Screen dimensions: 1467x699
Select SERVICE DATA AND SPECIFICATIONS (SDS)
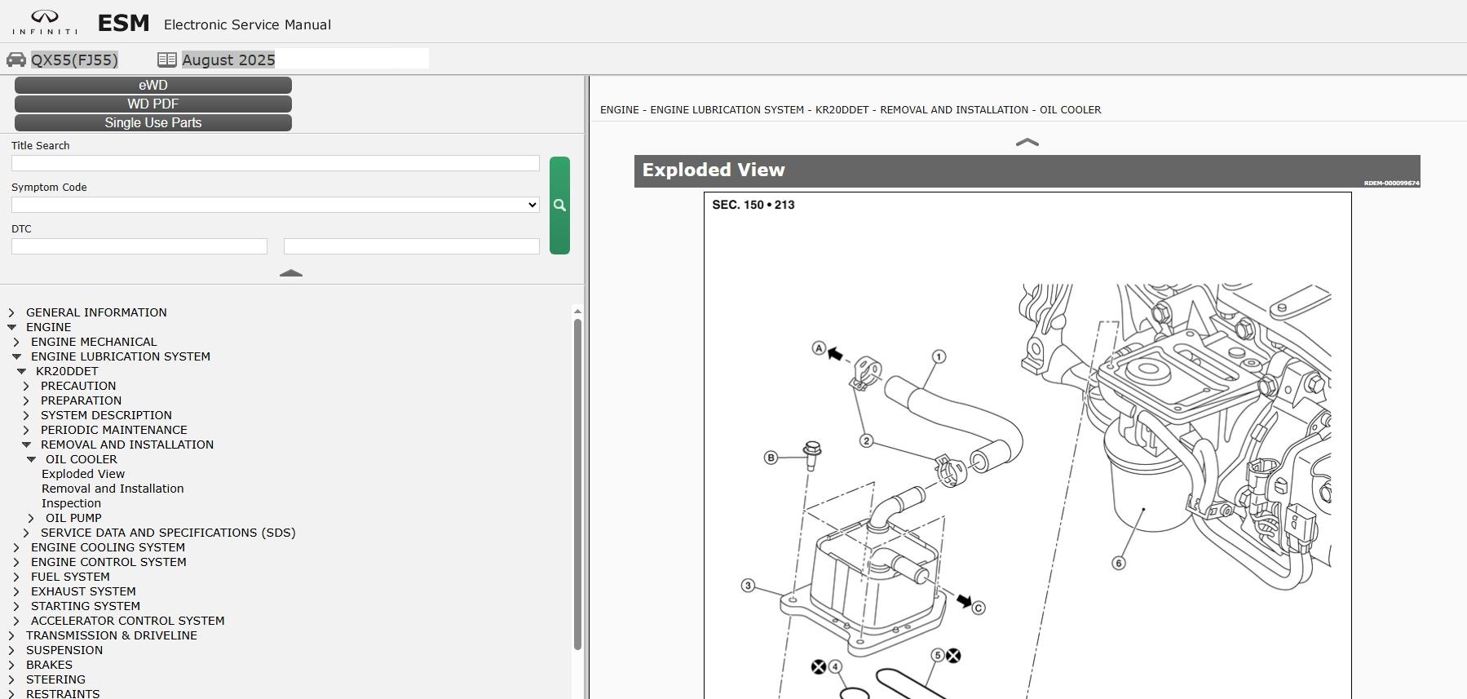[168, 533]
